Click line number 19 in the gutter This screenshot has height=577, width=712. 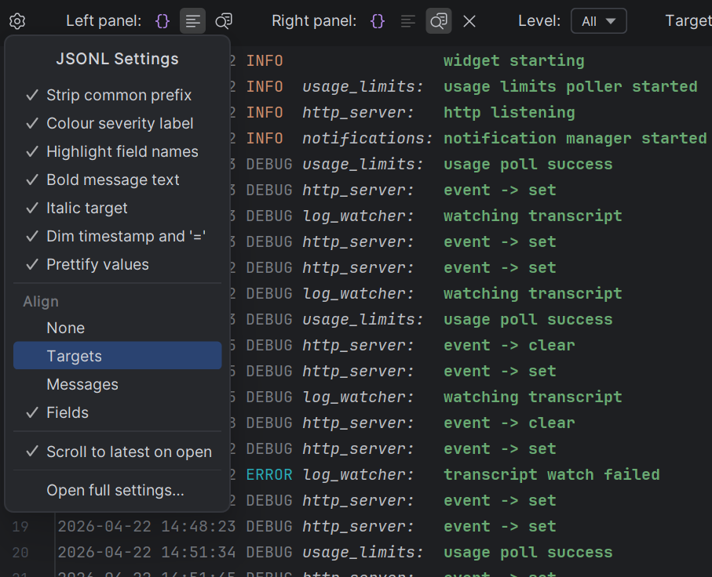[x=19, y=526]
